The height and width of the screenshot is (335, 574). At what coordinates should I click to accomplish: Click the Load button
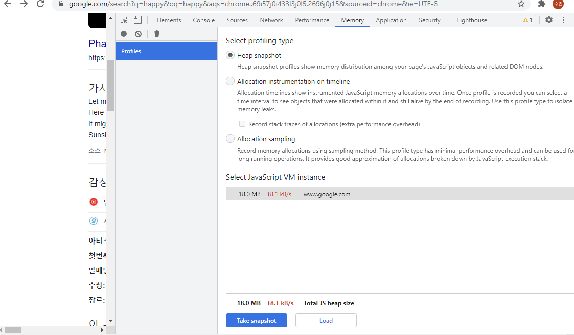click(326, 320)
